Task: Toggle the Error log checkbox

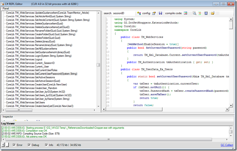Action: 14,145
